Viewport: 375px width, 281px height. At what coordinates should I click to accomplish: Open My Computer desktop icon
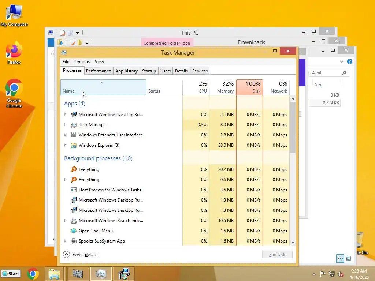click(x=14, y=15)
